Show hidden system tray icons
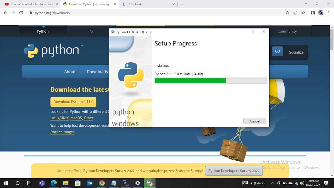The width and height of the screenshot is (334, 188). pyautogui.click(x=273, y=183)
